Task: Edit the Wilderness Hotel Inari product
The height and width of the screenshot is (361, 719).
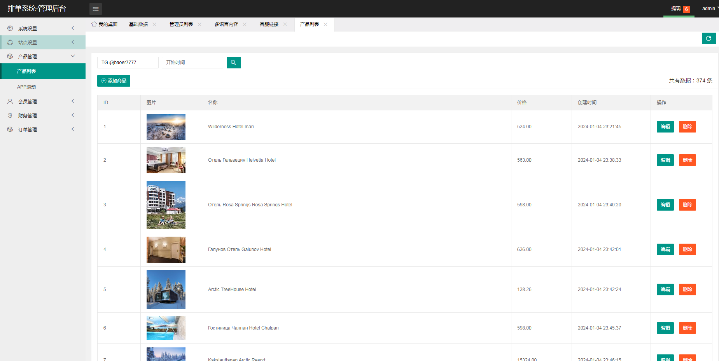Action: point(665,127)
